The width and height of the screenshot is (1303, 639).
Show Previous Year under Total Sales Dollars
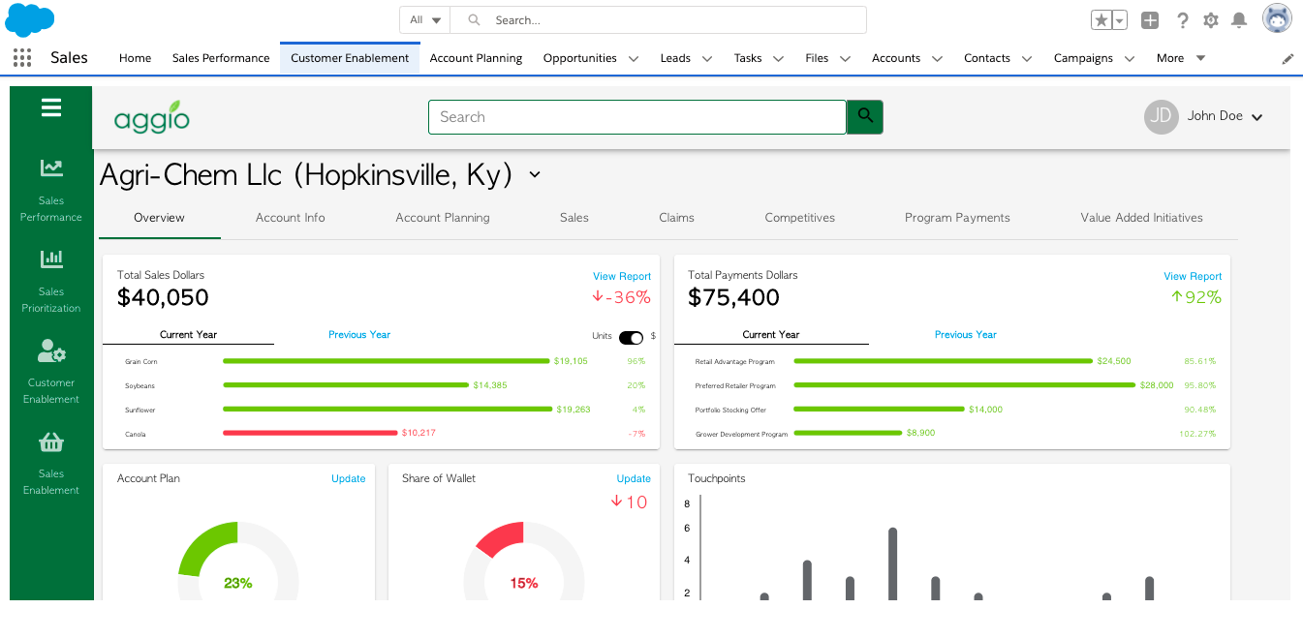(x=359, y=334)
